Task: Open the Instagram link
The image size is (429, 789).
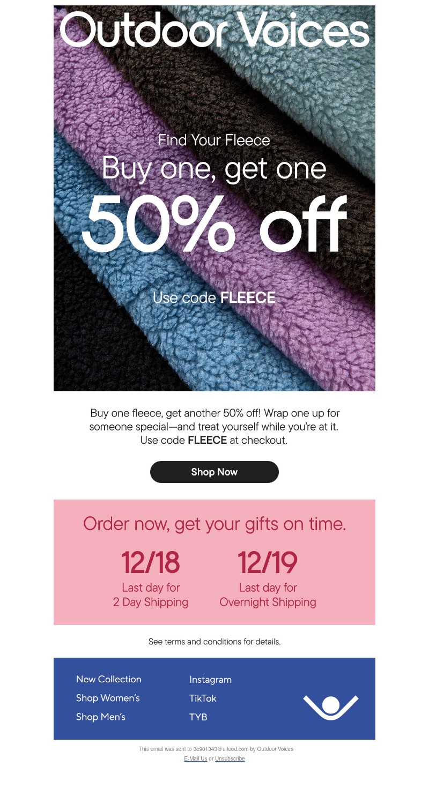Action: coord(210,679)
